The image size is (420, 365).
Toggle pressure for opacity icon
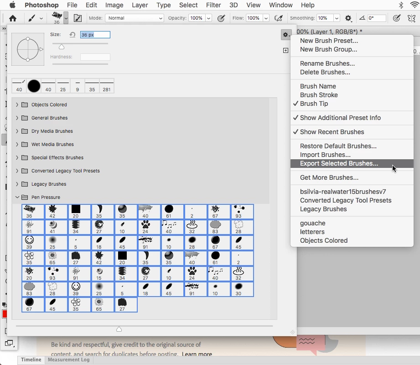221,18
